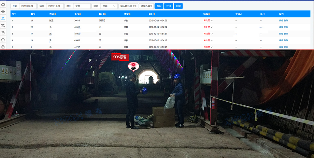Sort the table by 姓名 column
The height and width of the screenshot is (158, 314).
pos(55,14)
